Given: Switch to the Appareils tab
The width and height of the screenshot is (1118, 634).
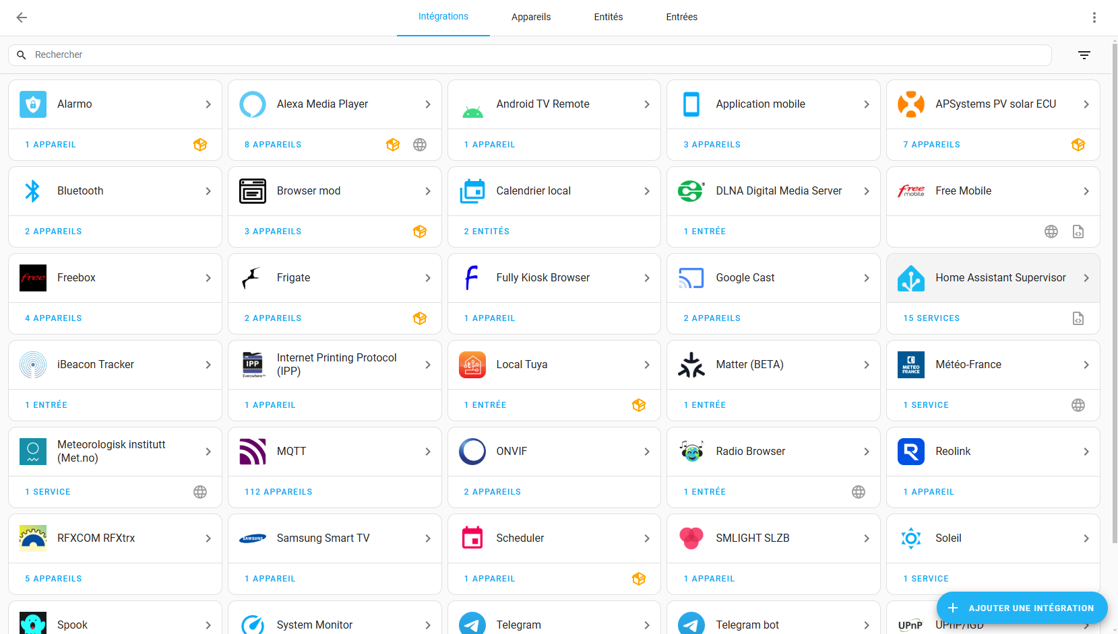Looking at the screenshot, I should click(x=531, y=17).
